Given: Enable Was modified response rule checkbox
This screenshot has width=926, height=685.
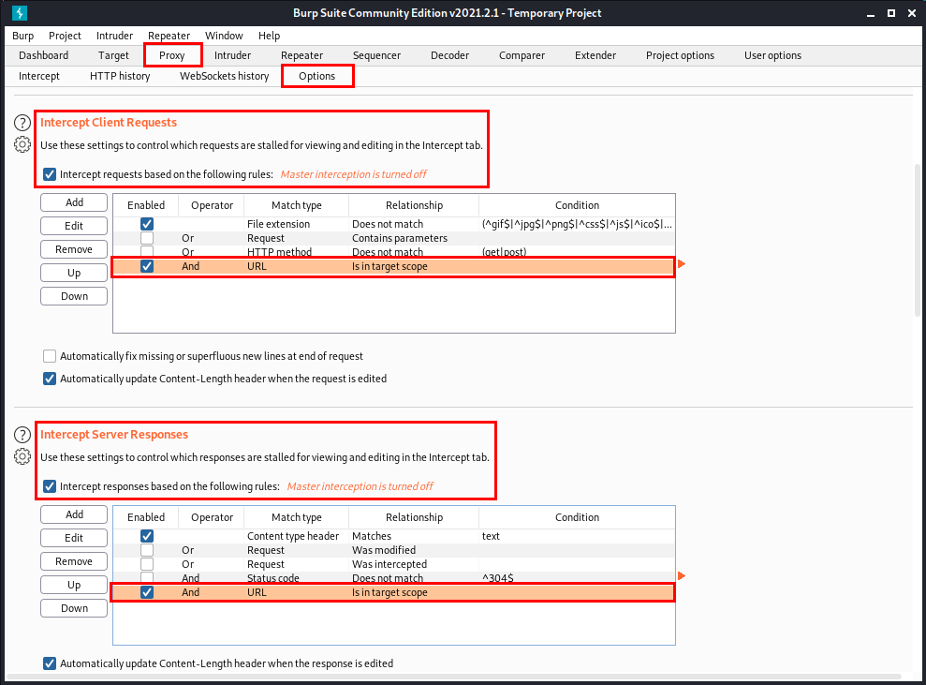Looking at the screenshot, I should pyautogui.click(x=147, y=550).
